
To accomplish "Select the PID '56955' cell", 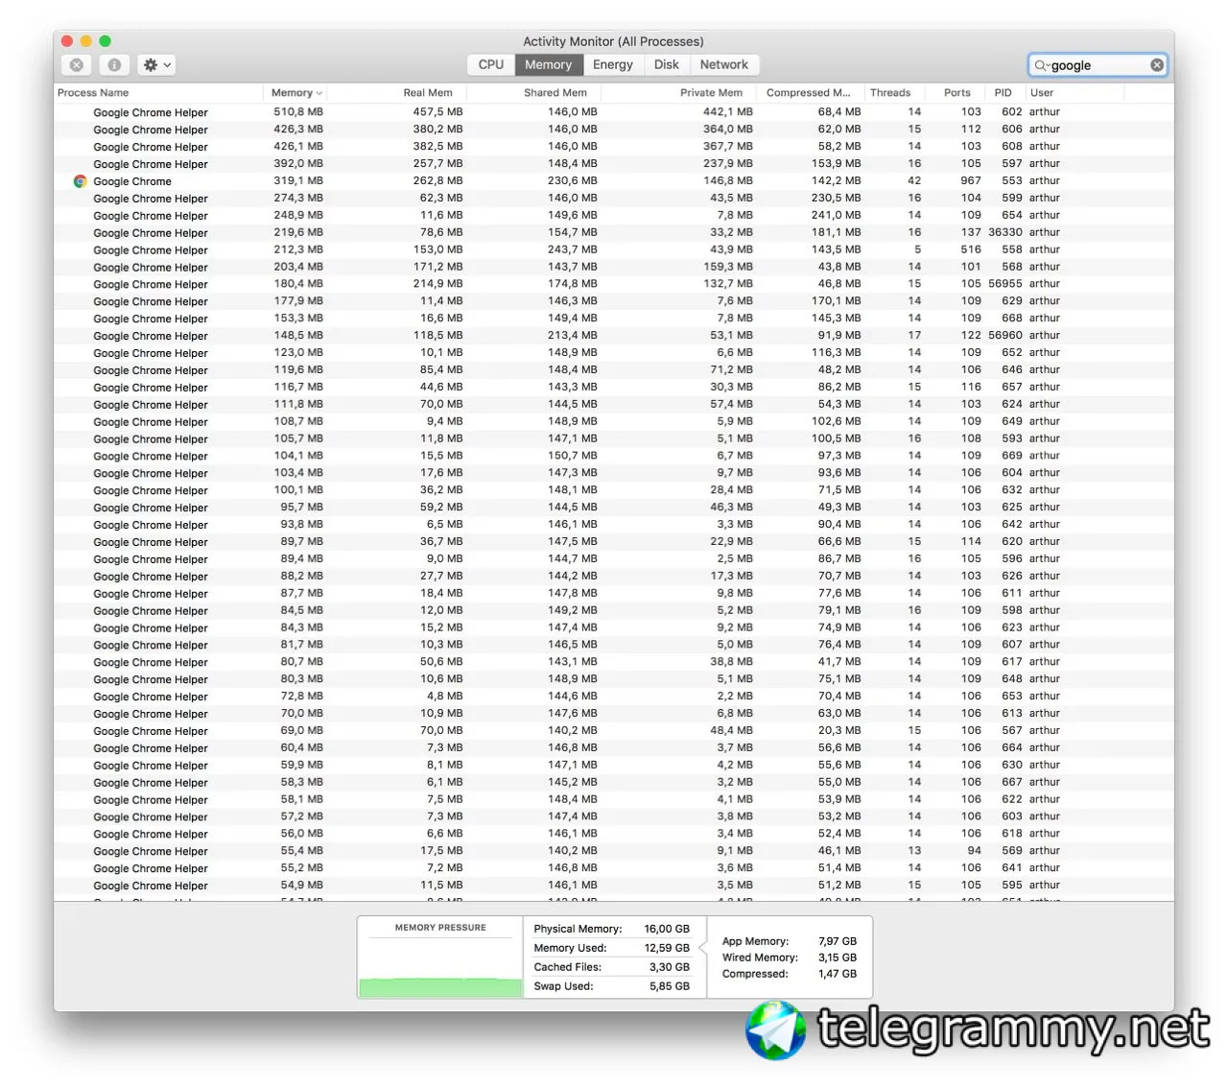I will click(x=1005, y=284).
